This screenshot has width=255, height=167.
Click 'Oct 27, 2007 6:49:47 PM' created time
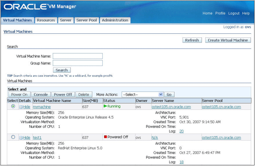(x=200, y=153)
